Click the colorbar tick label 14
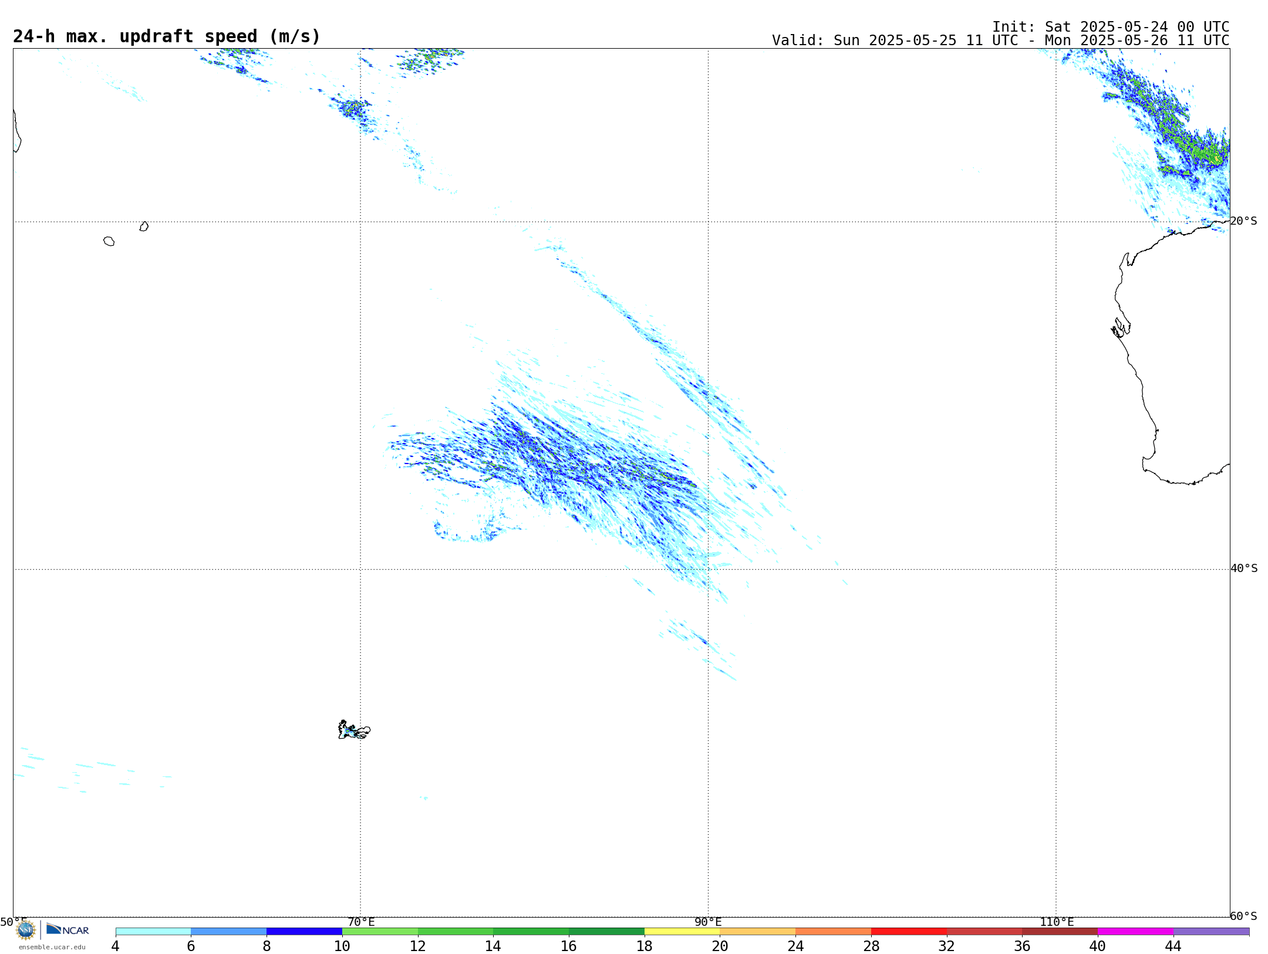 [493, 946]
